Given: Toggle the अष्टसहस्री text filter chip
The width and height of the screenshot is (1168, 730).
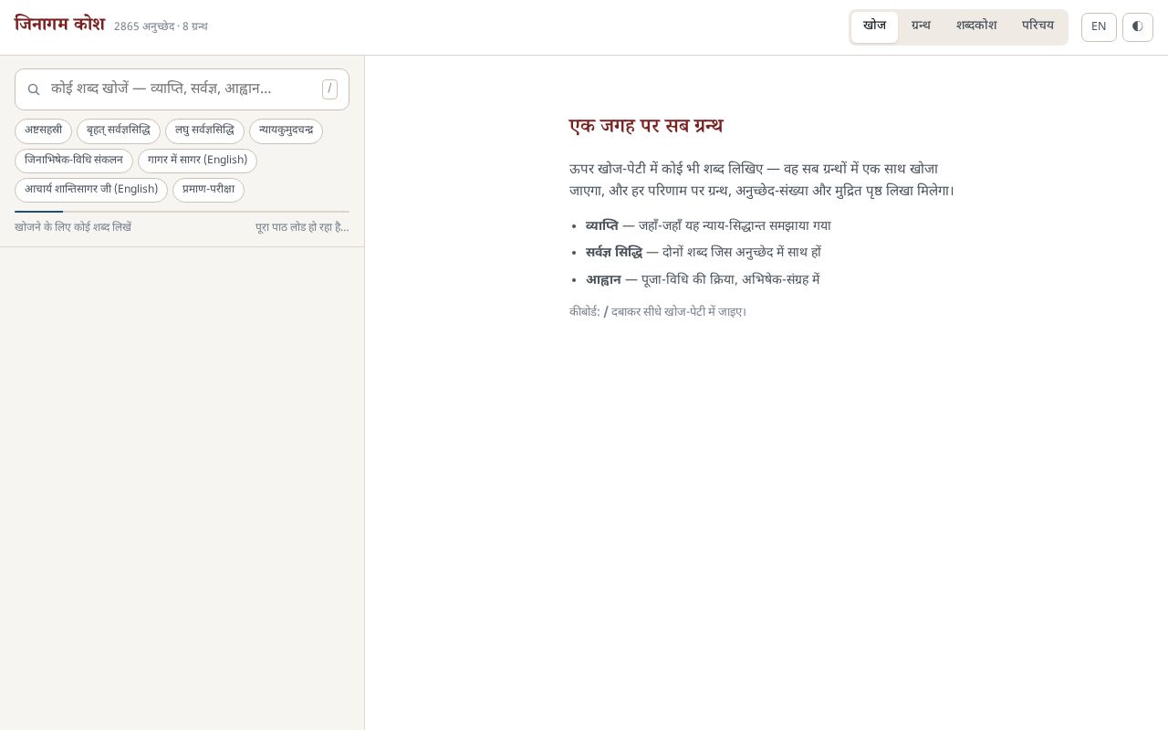Looking at the screenshot, I should [x=43, y=131].
